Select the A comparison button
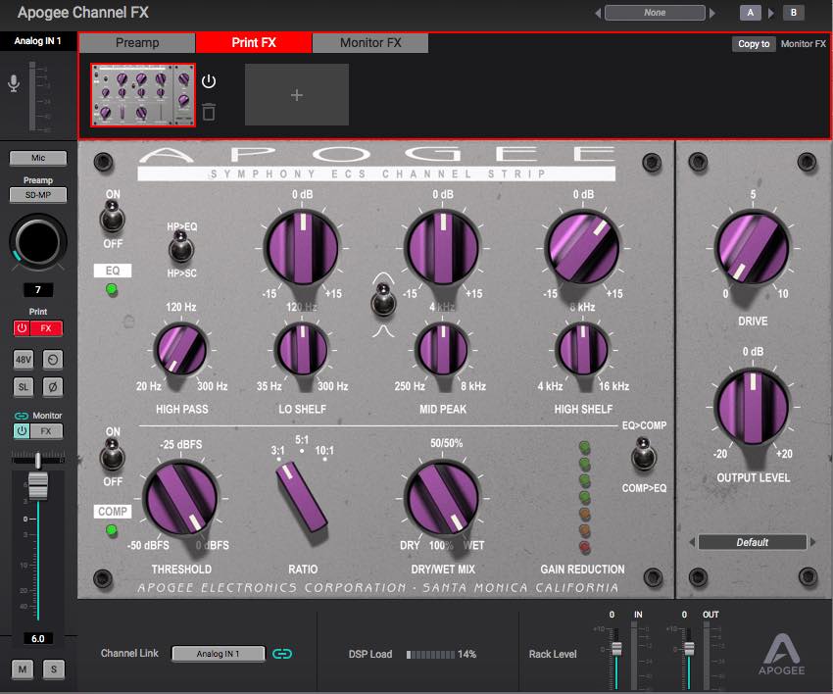The width and height of the screenshot is (833, 694). pos(750,13)
